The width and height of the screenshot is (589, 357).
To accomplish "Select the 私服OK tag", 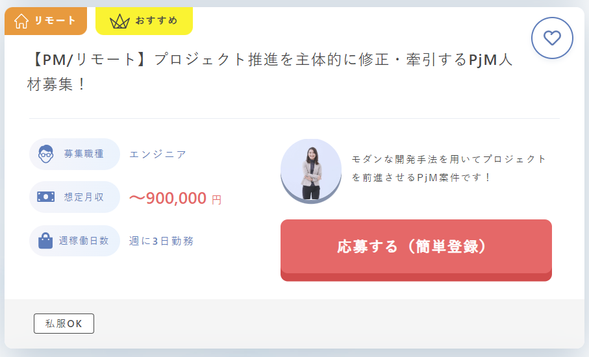I will 64,324.
